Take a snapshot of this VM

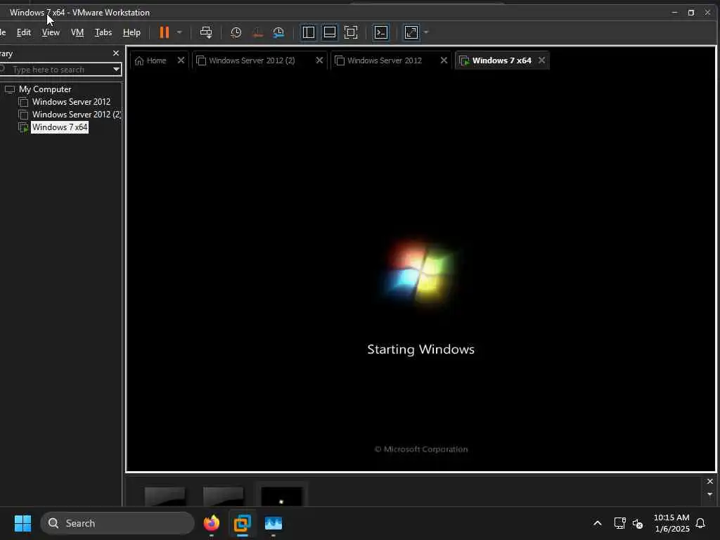236,32
